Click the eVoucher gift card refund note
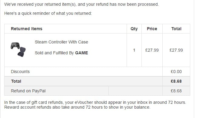The height and width of the screenshot is (118, 199). (95, 102)
